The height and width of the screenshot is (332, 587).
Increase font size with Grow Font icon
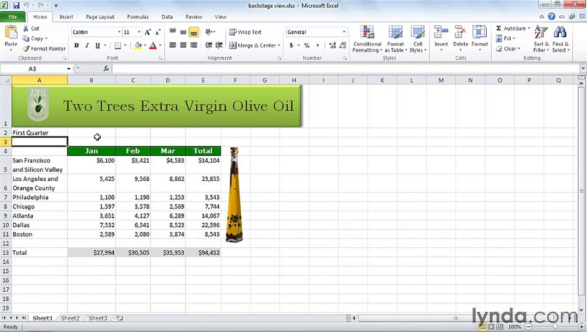pyautogui.click(x=148, y=32)
